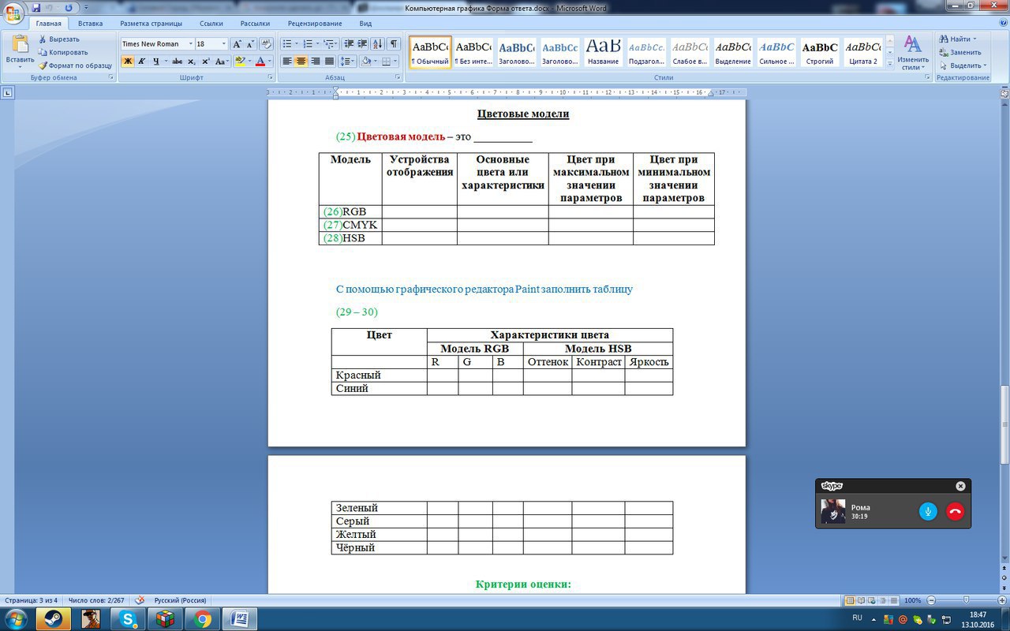Switch to the Вставка tab
This screenshot has height=631, width=1010.
[x=90, y=24]
